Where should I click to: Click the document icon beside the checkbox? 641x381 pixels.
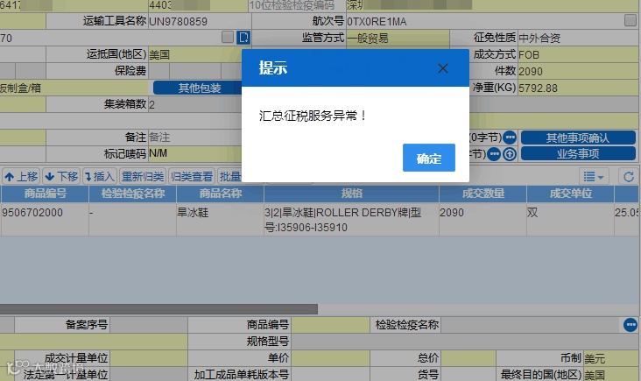pos(243,38)
